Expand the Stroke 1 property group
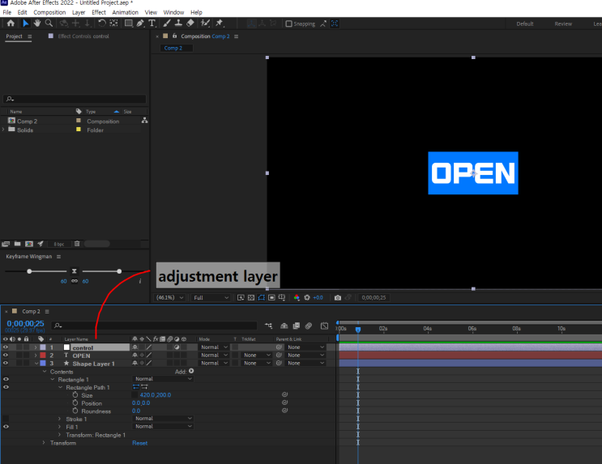Screen dimensions: 602x464 (59, 419)
